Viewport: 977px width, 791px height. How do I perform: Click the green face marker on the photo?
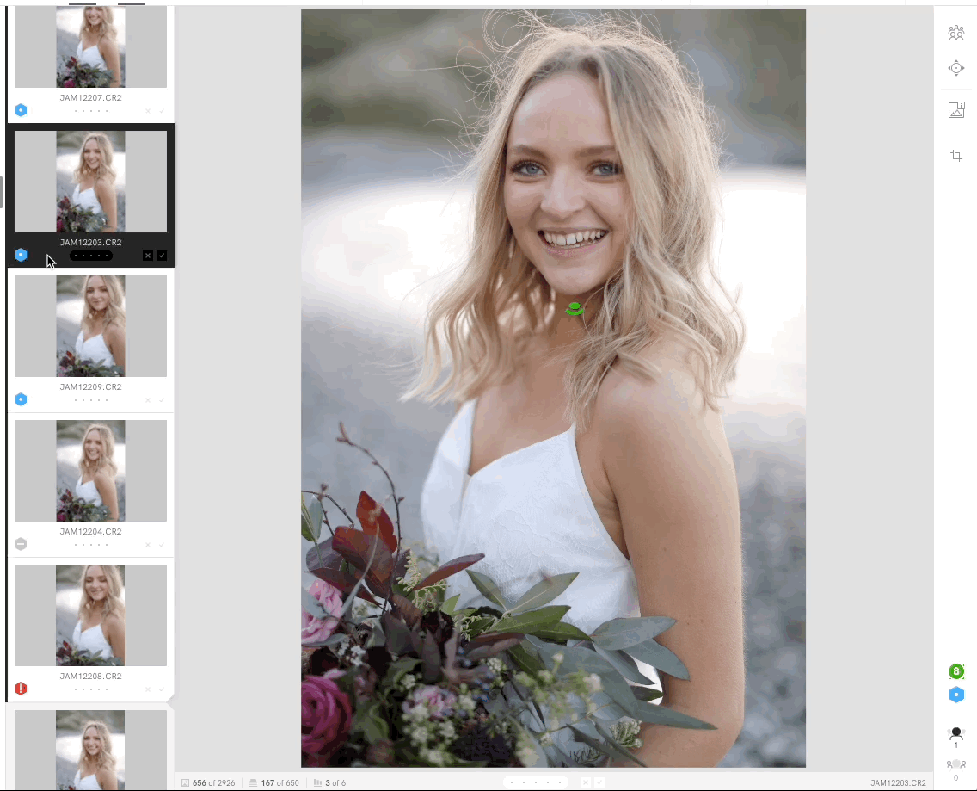pyautogui.click(x=575, y=309)
